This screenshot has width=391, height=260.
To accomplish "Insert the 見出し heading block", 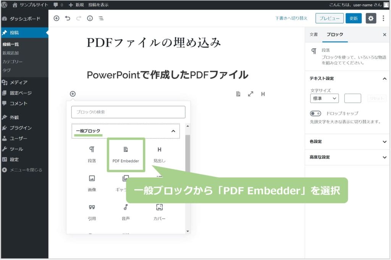I will (159, 154).
